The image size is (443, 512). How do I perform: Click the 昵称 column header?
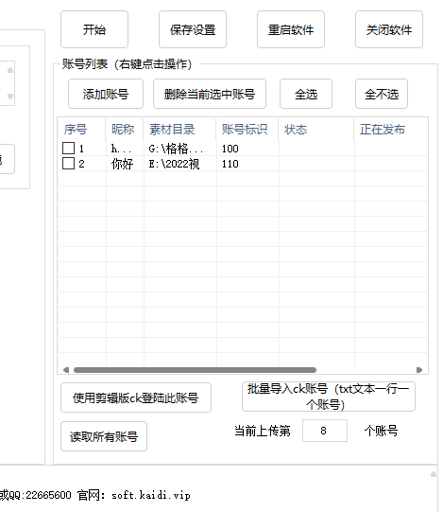(125, 130)
